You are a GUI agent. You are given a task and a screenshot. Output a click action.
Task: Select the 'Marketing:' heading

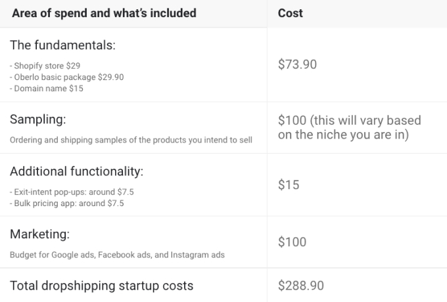(x=39, y=234)
